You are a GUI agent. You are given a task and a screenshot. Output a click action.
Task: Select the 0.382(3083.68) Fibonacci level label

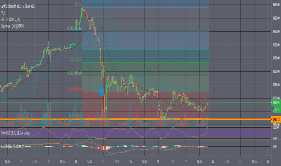(74, 73)
